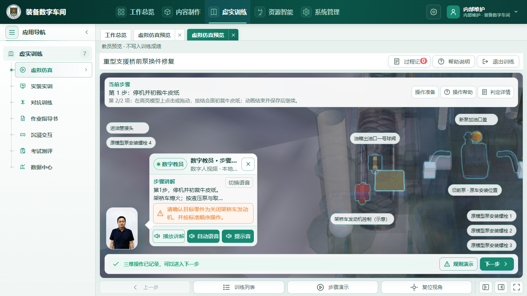The image size is (527, 296).
Task: Click the 下一步 next step button
Action: 497,264
